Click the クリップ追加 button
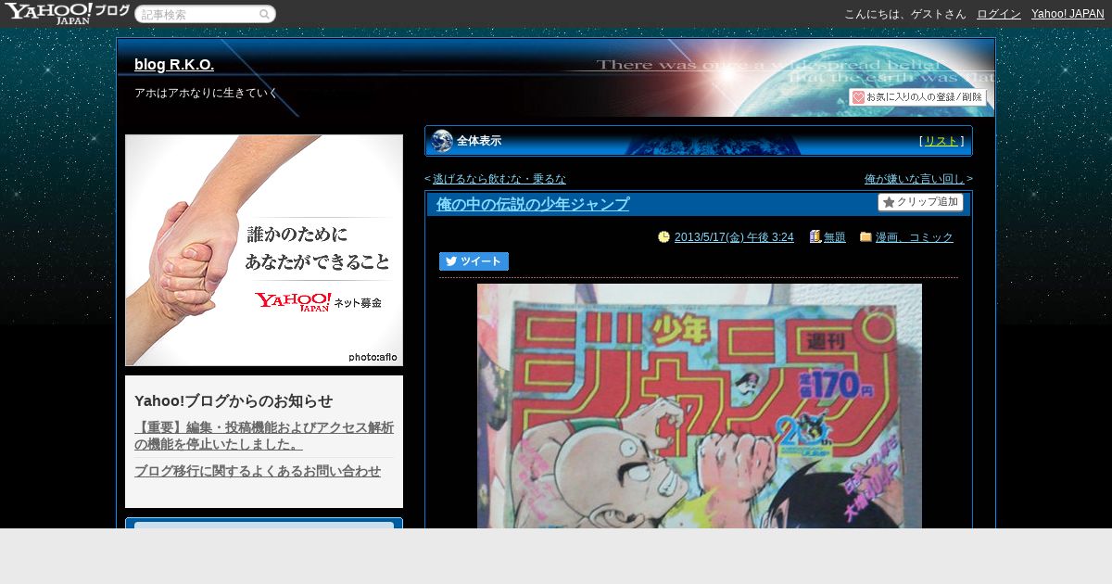Screen dimensions: 1112x584 pos(920,202)
